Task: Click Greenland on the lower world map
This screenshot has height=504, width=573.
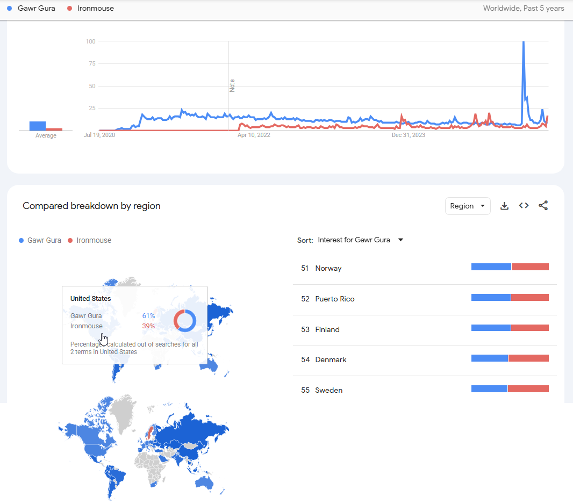Action: pos(124,413)
